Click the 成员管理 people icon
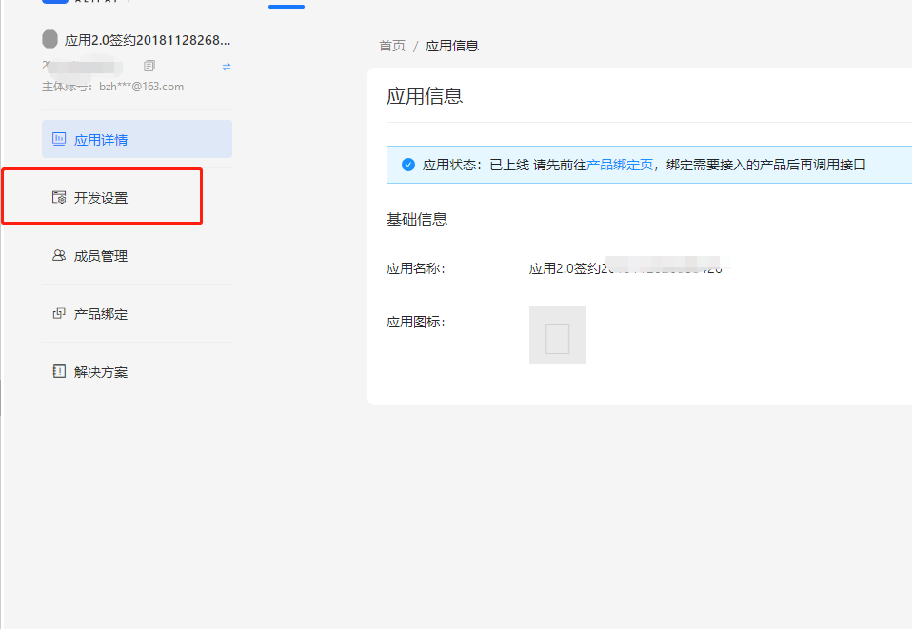Screen dimensions: 912x629 coord(58,255)
